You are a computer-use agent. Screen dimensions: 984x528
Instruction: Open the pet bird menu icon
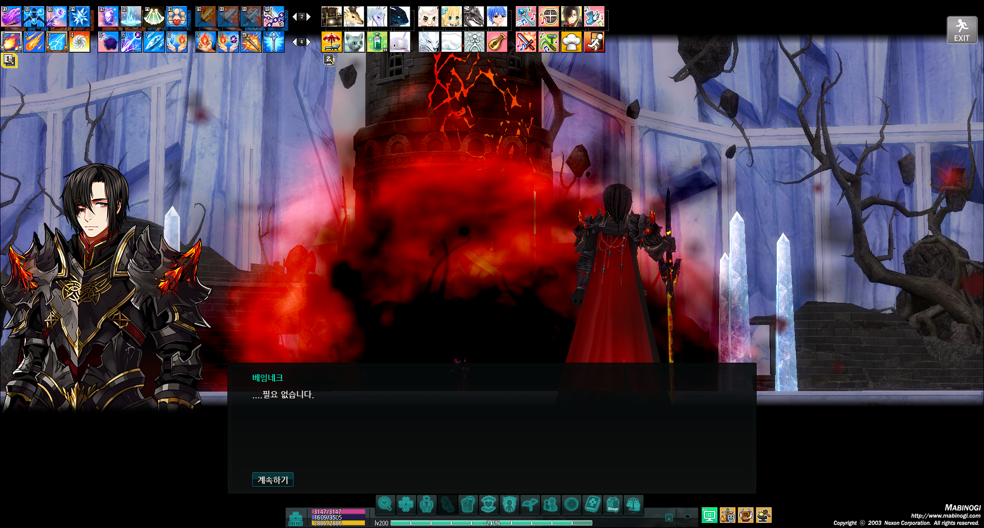(530, 504)
